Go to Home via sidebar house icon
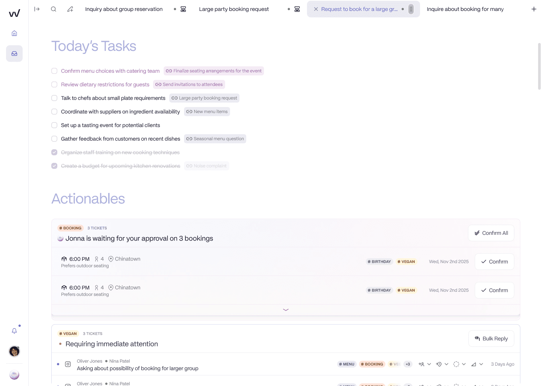Viewport: 543px width, 386px height. click(14, 33)
